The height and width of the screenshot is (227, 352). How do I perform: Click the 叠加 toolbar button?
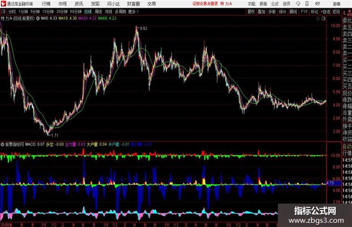pos(261,12)
